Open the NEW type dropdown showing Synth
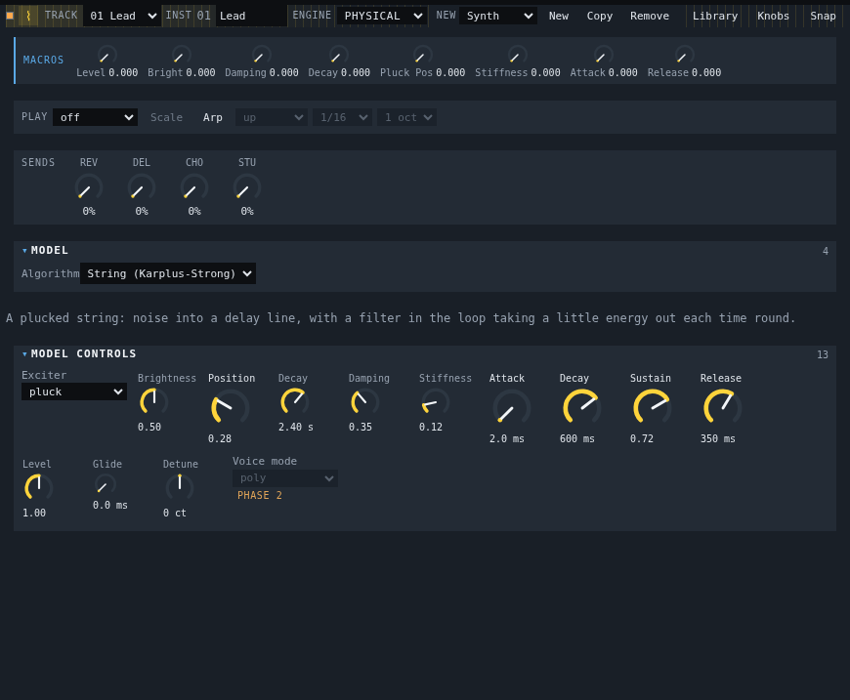This screenshot has height=700, width=850. (x=498, y=16)
